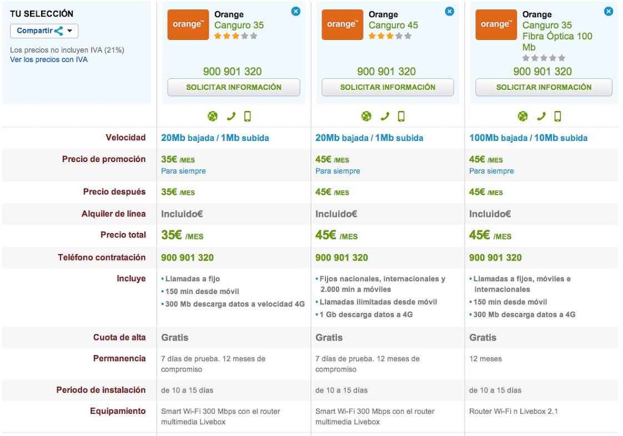Click the landline phone icon under Canguro 35
The width and height of the screenshot is (623, 436).
231,116
